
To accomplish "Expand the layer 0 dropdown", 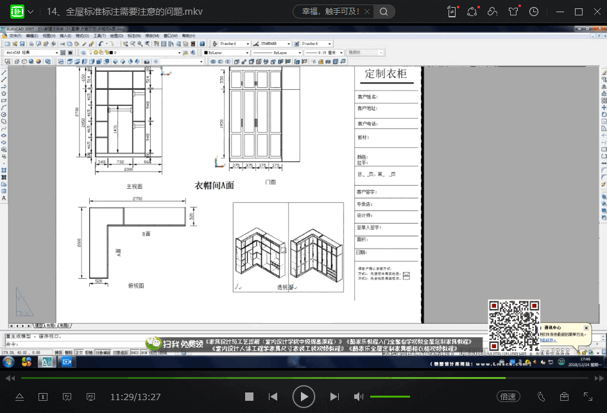I will pos(179,52).
